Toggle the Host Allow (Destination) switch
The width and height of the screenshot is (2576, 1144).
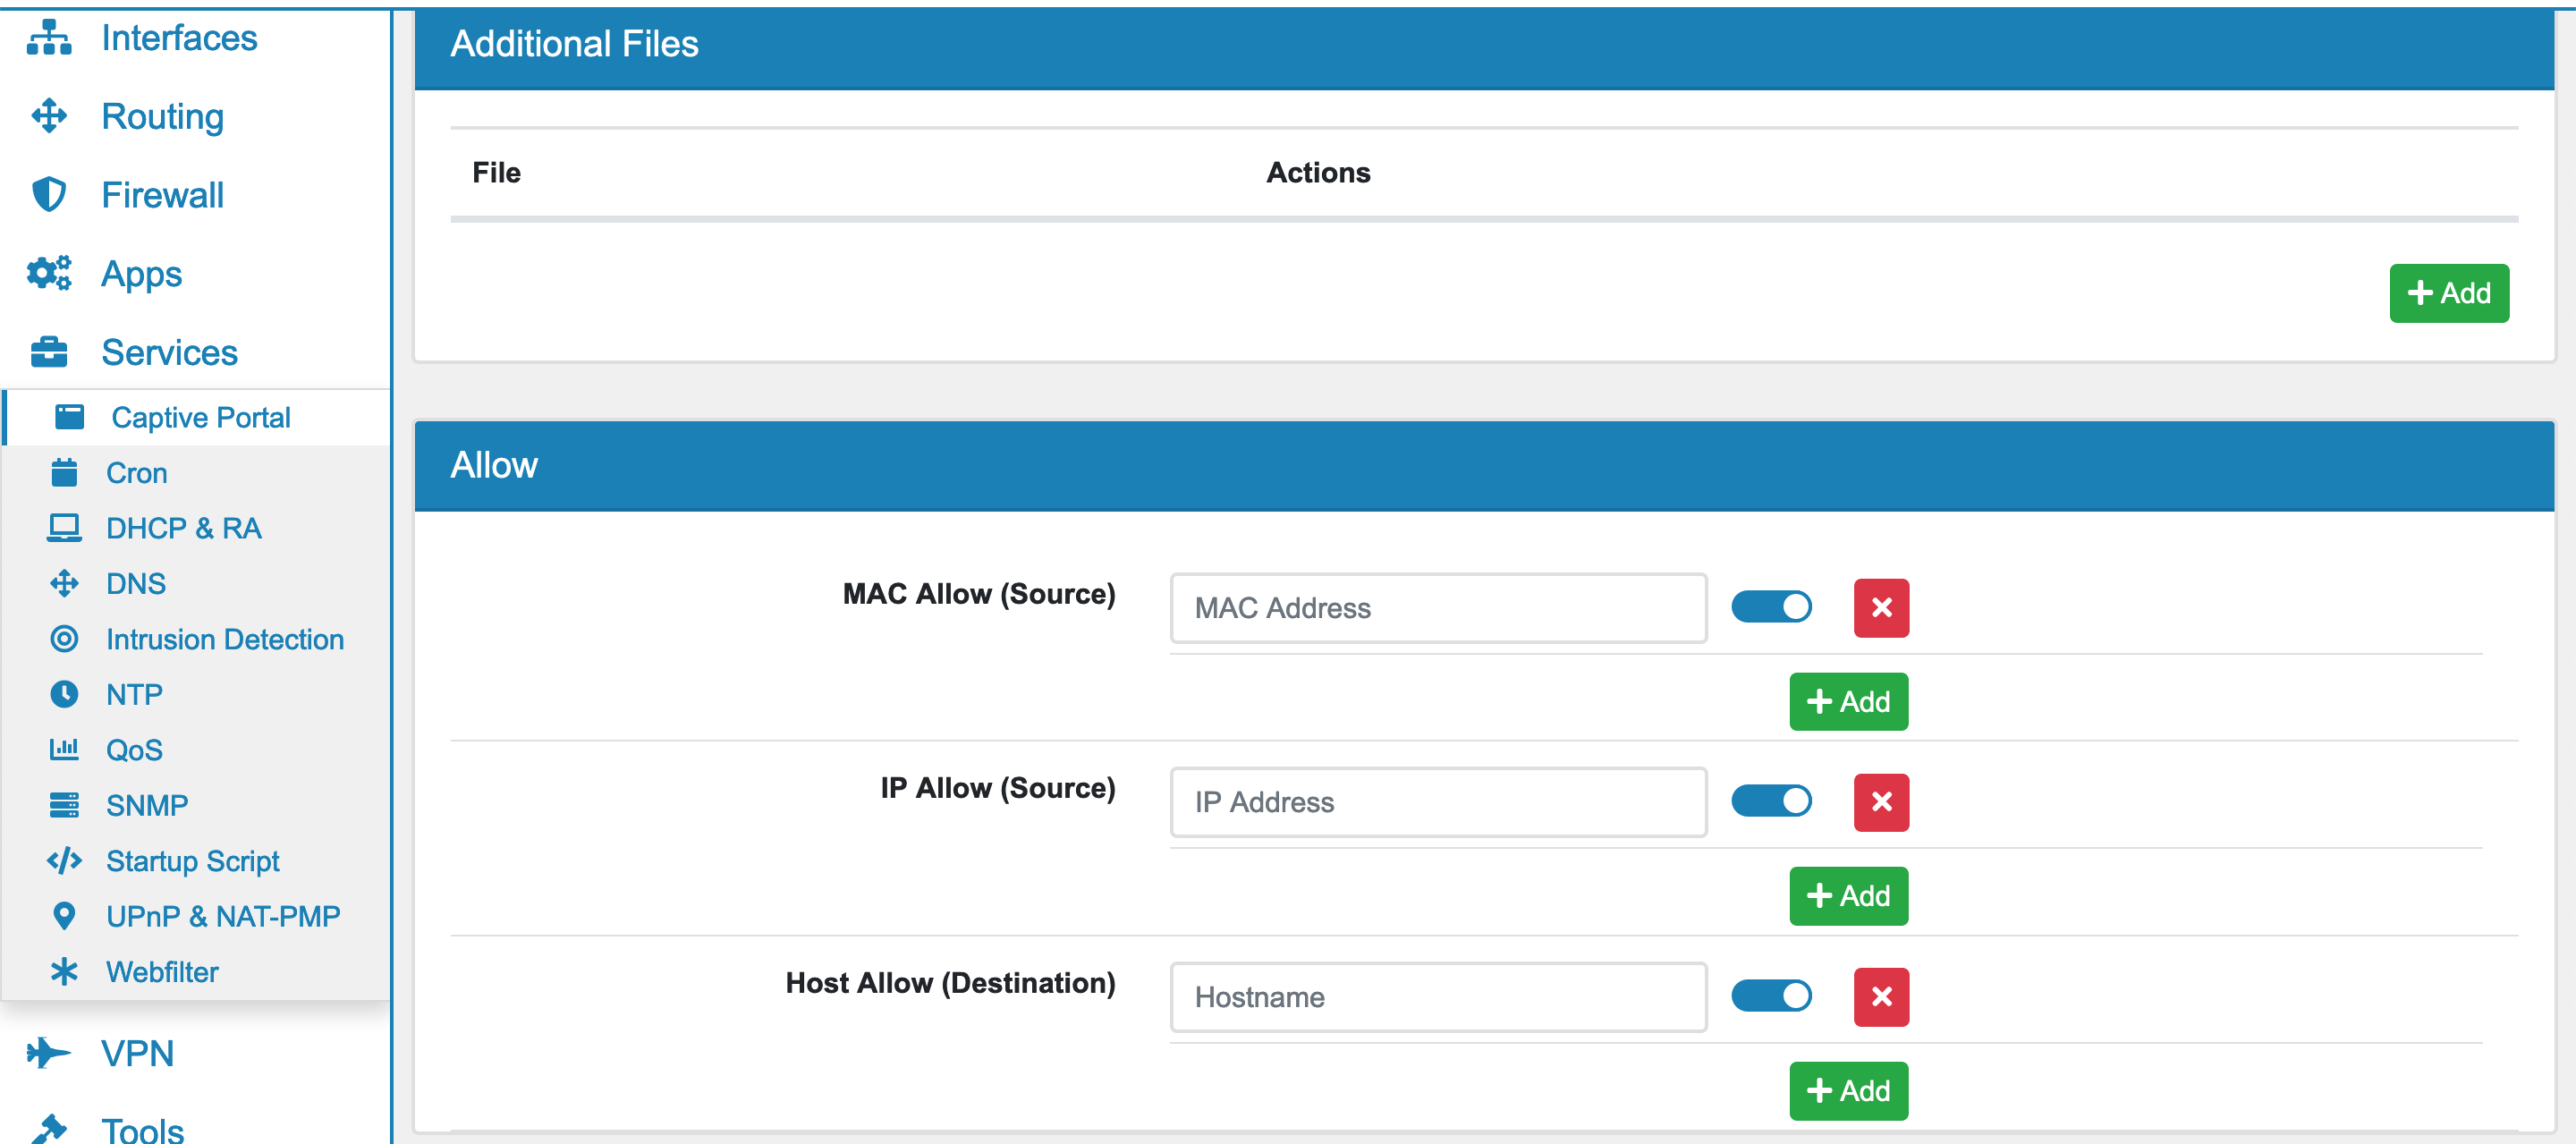(1771, 996)
